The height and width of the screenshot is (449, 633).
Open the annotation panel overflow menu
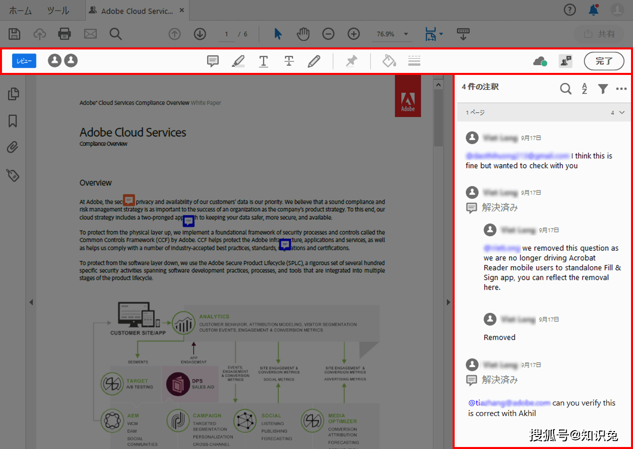point(621,88)
